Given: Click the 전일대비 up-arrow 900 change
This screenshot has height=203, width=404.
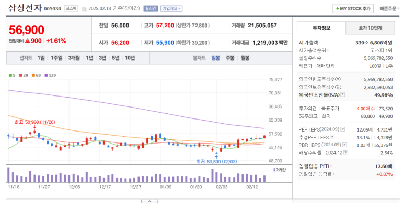Looking at the screenshot, I should [x=33, y=41].
